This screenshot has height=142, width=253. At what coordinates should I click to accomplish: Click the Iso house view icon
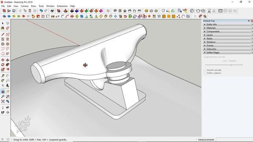[115, 11]
